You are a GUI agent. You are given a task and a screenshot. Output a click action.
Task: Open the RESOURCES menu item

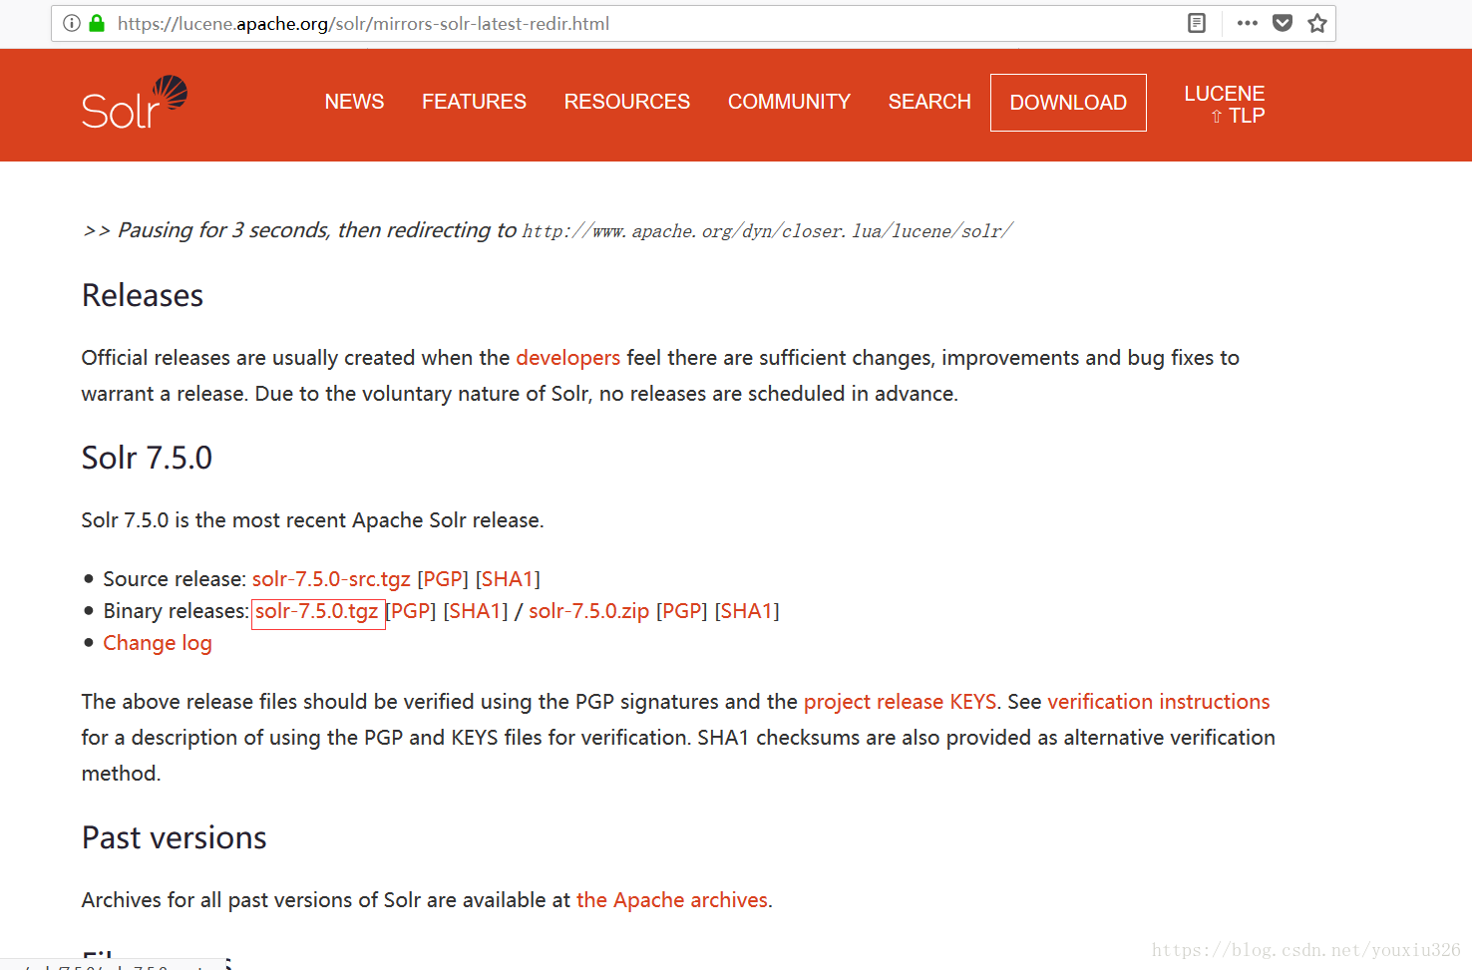pos(626,102)
